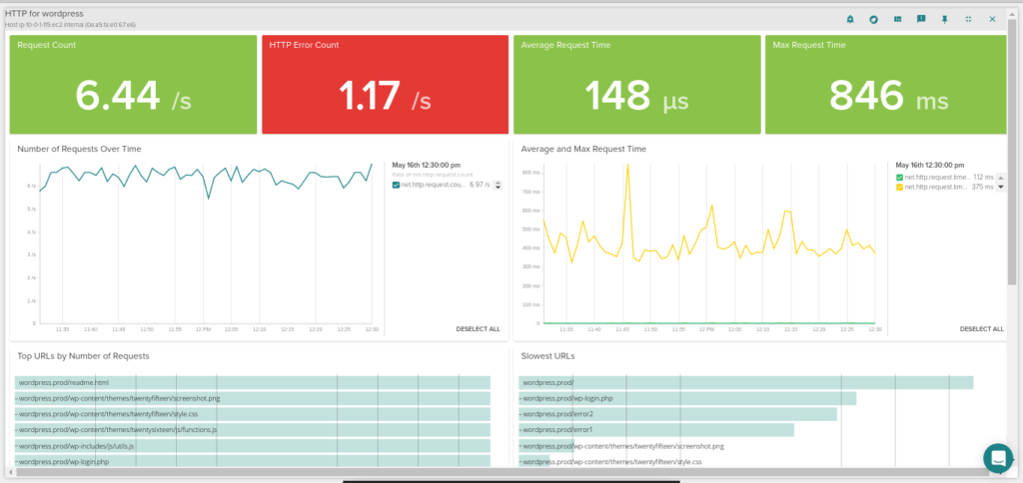The height and width of the screenshot is (483, 1023).
Task: Click the event comment icon with exclamation
Action: [x=921, y=20]
